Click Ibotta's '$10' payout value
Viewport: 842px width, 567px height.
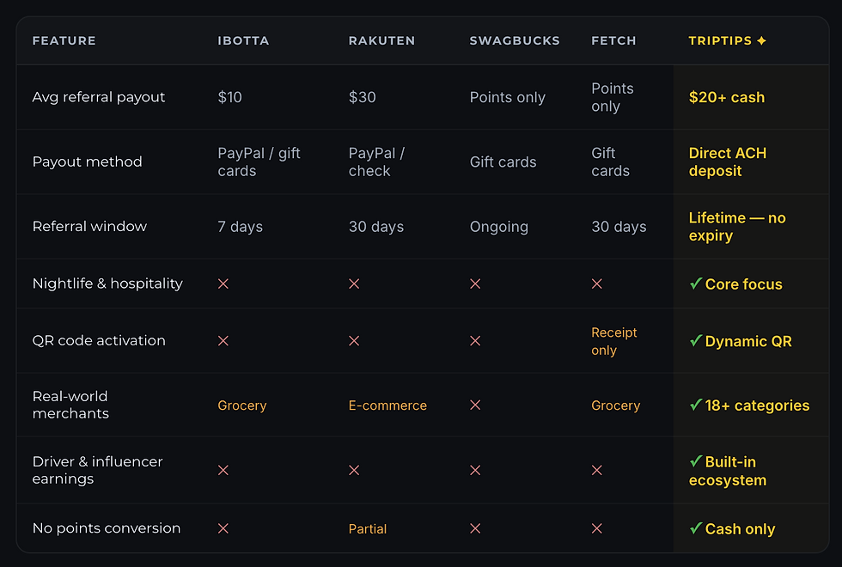pyautogui.click(x=230, y=97)
